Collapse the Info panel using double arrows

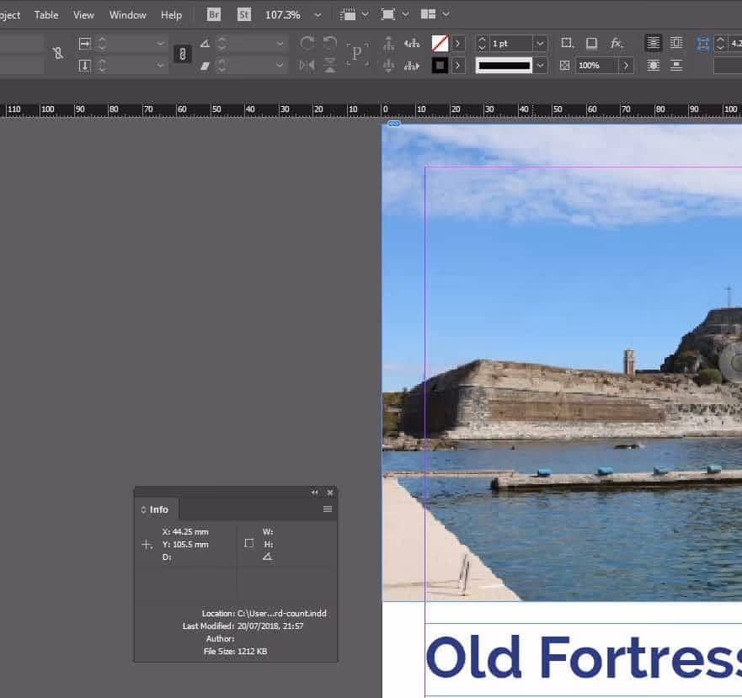315,493
